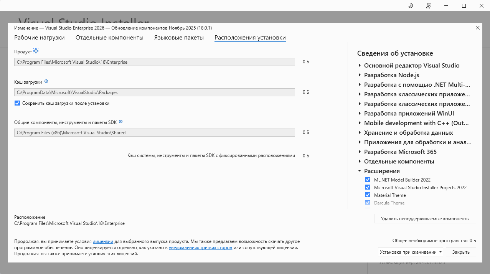Open the лицензии link
Screen dimensions: 490x274
point(103,241)
